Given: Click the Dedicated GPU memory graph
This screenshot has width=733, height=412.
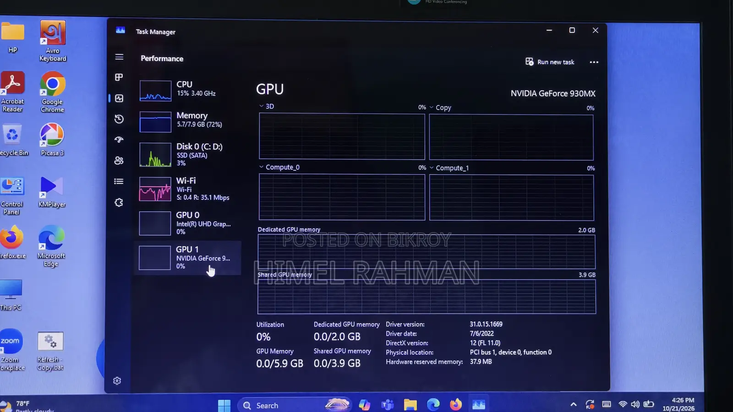Looking at the screenshot, I should tap(427, 252).
